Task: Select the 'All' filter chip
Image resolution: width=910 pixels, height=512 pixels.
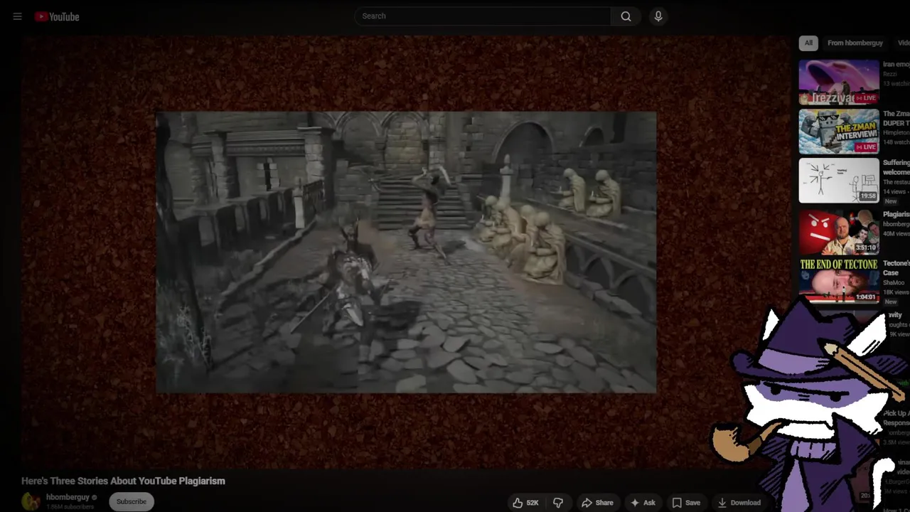Action: point(808,43)
